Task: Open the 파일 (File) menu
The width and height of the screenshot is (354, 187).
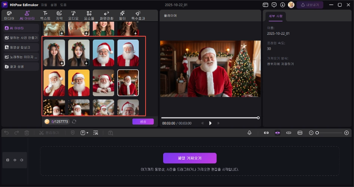Action: point(44,5)
